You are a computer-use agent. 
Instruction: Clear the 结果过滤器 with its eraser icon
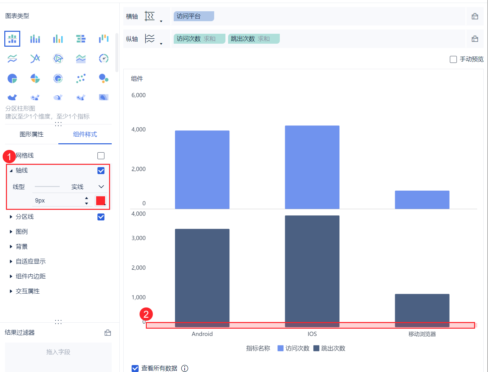click(x=108, y=333)
